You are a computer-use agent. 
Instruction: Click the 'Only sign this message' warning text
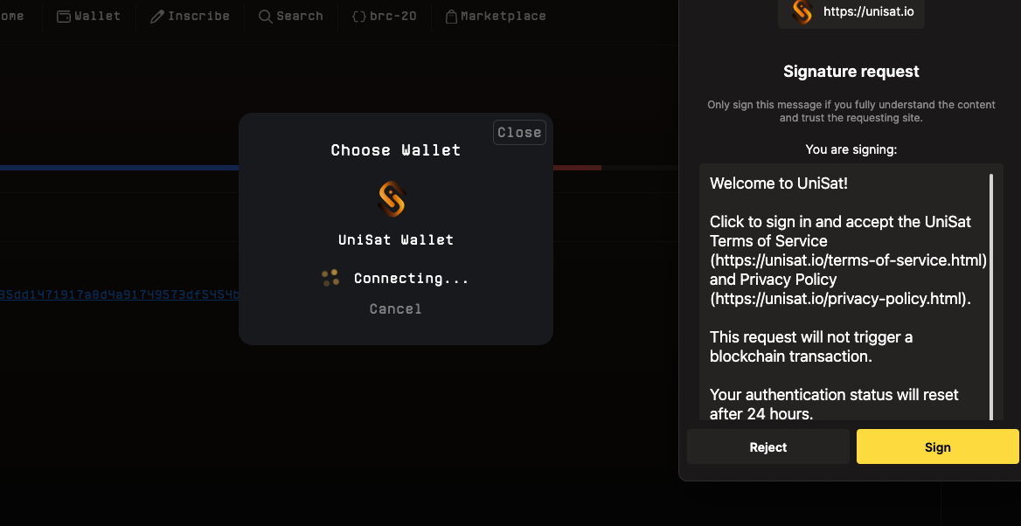pyautogui.click(x=851, y=111)
